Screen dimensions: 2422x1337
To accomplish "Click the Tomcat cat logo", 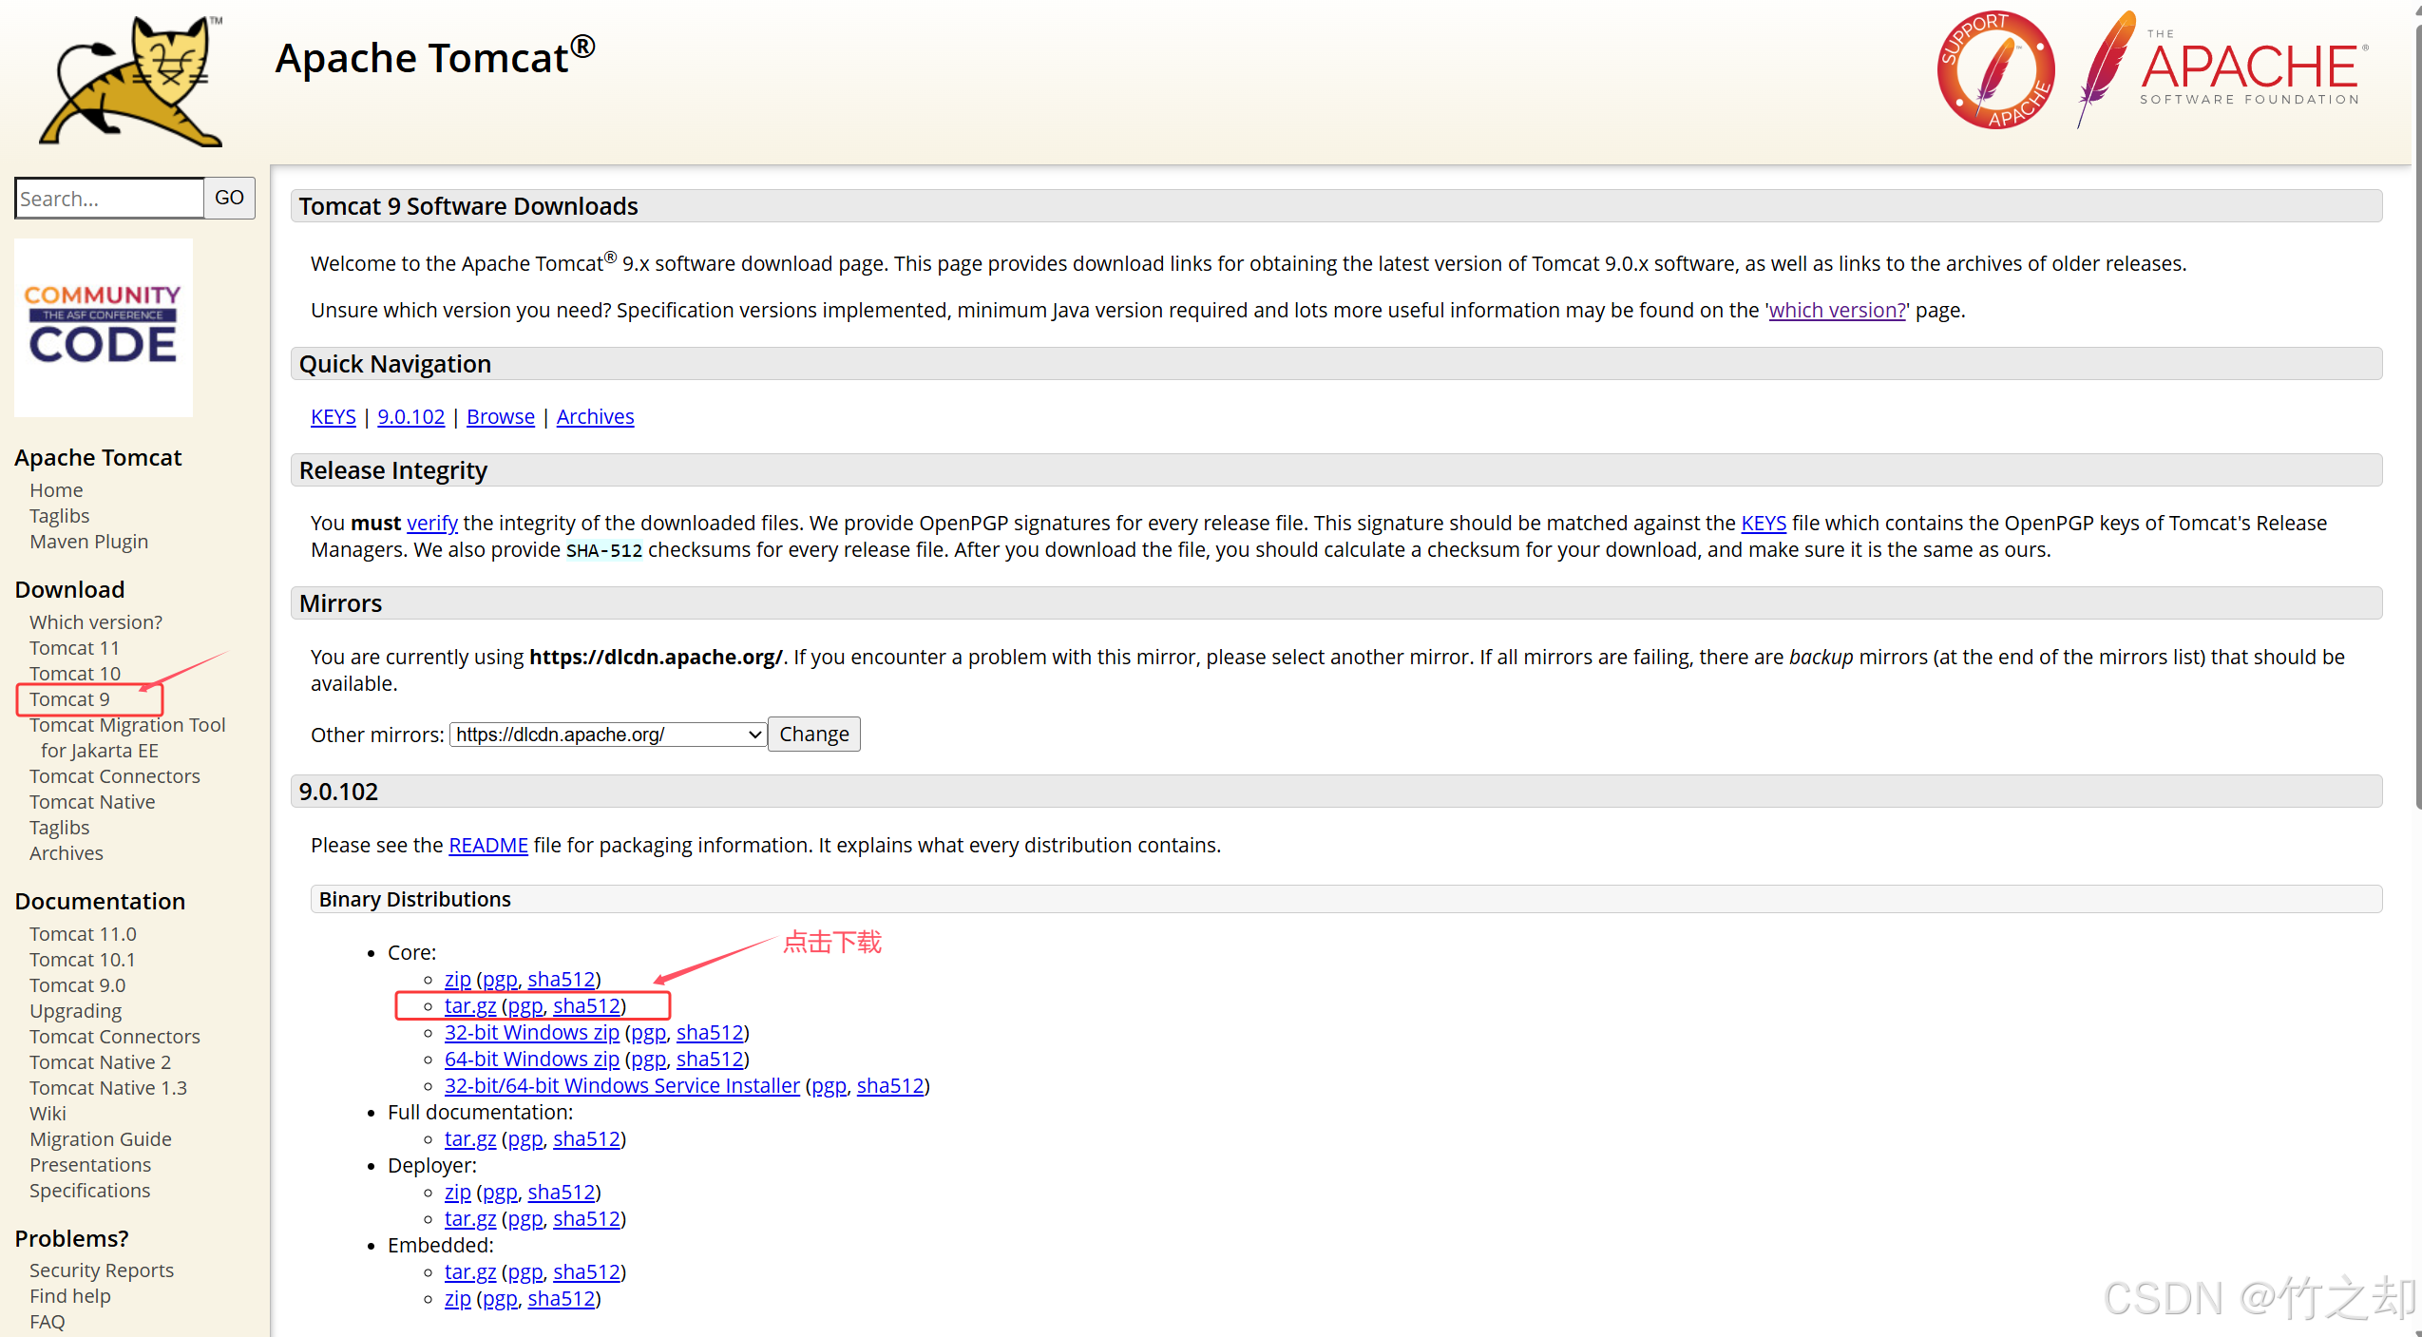I will point(130,81).
